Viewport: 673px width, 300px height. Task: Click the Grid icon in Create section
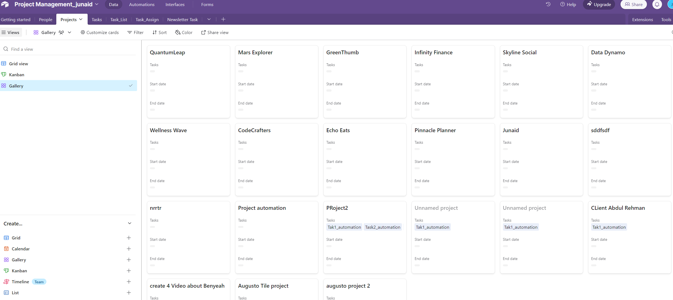click(6, 238)
